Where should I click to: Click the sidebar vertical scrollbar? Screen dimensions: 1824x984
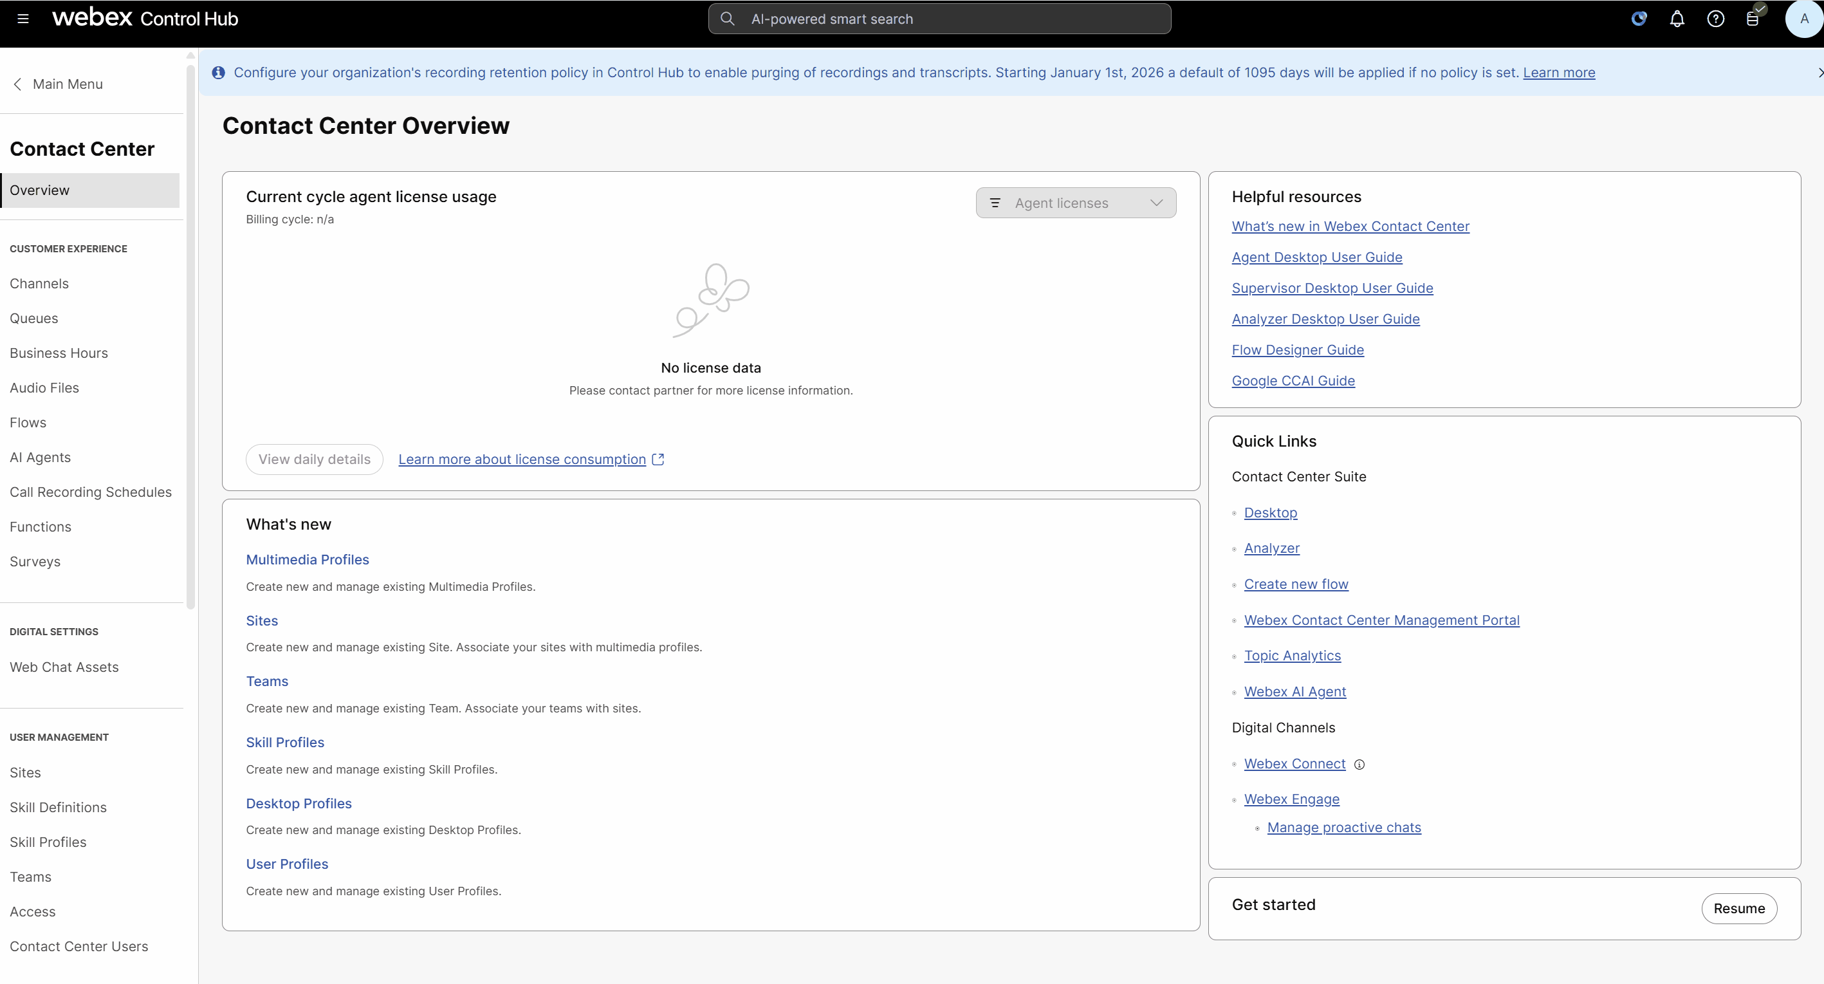[190, 337]
